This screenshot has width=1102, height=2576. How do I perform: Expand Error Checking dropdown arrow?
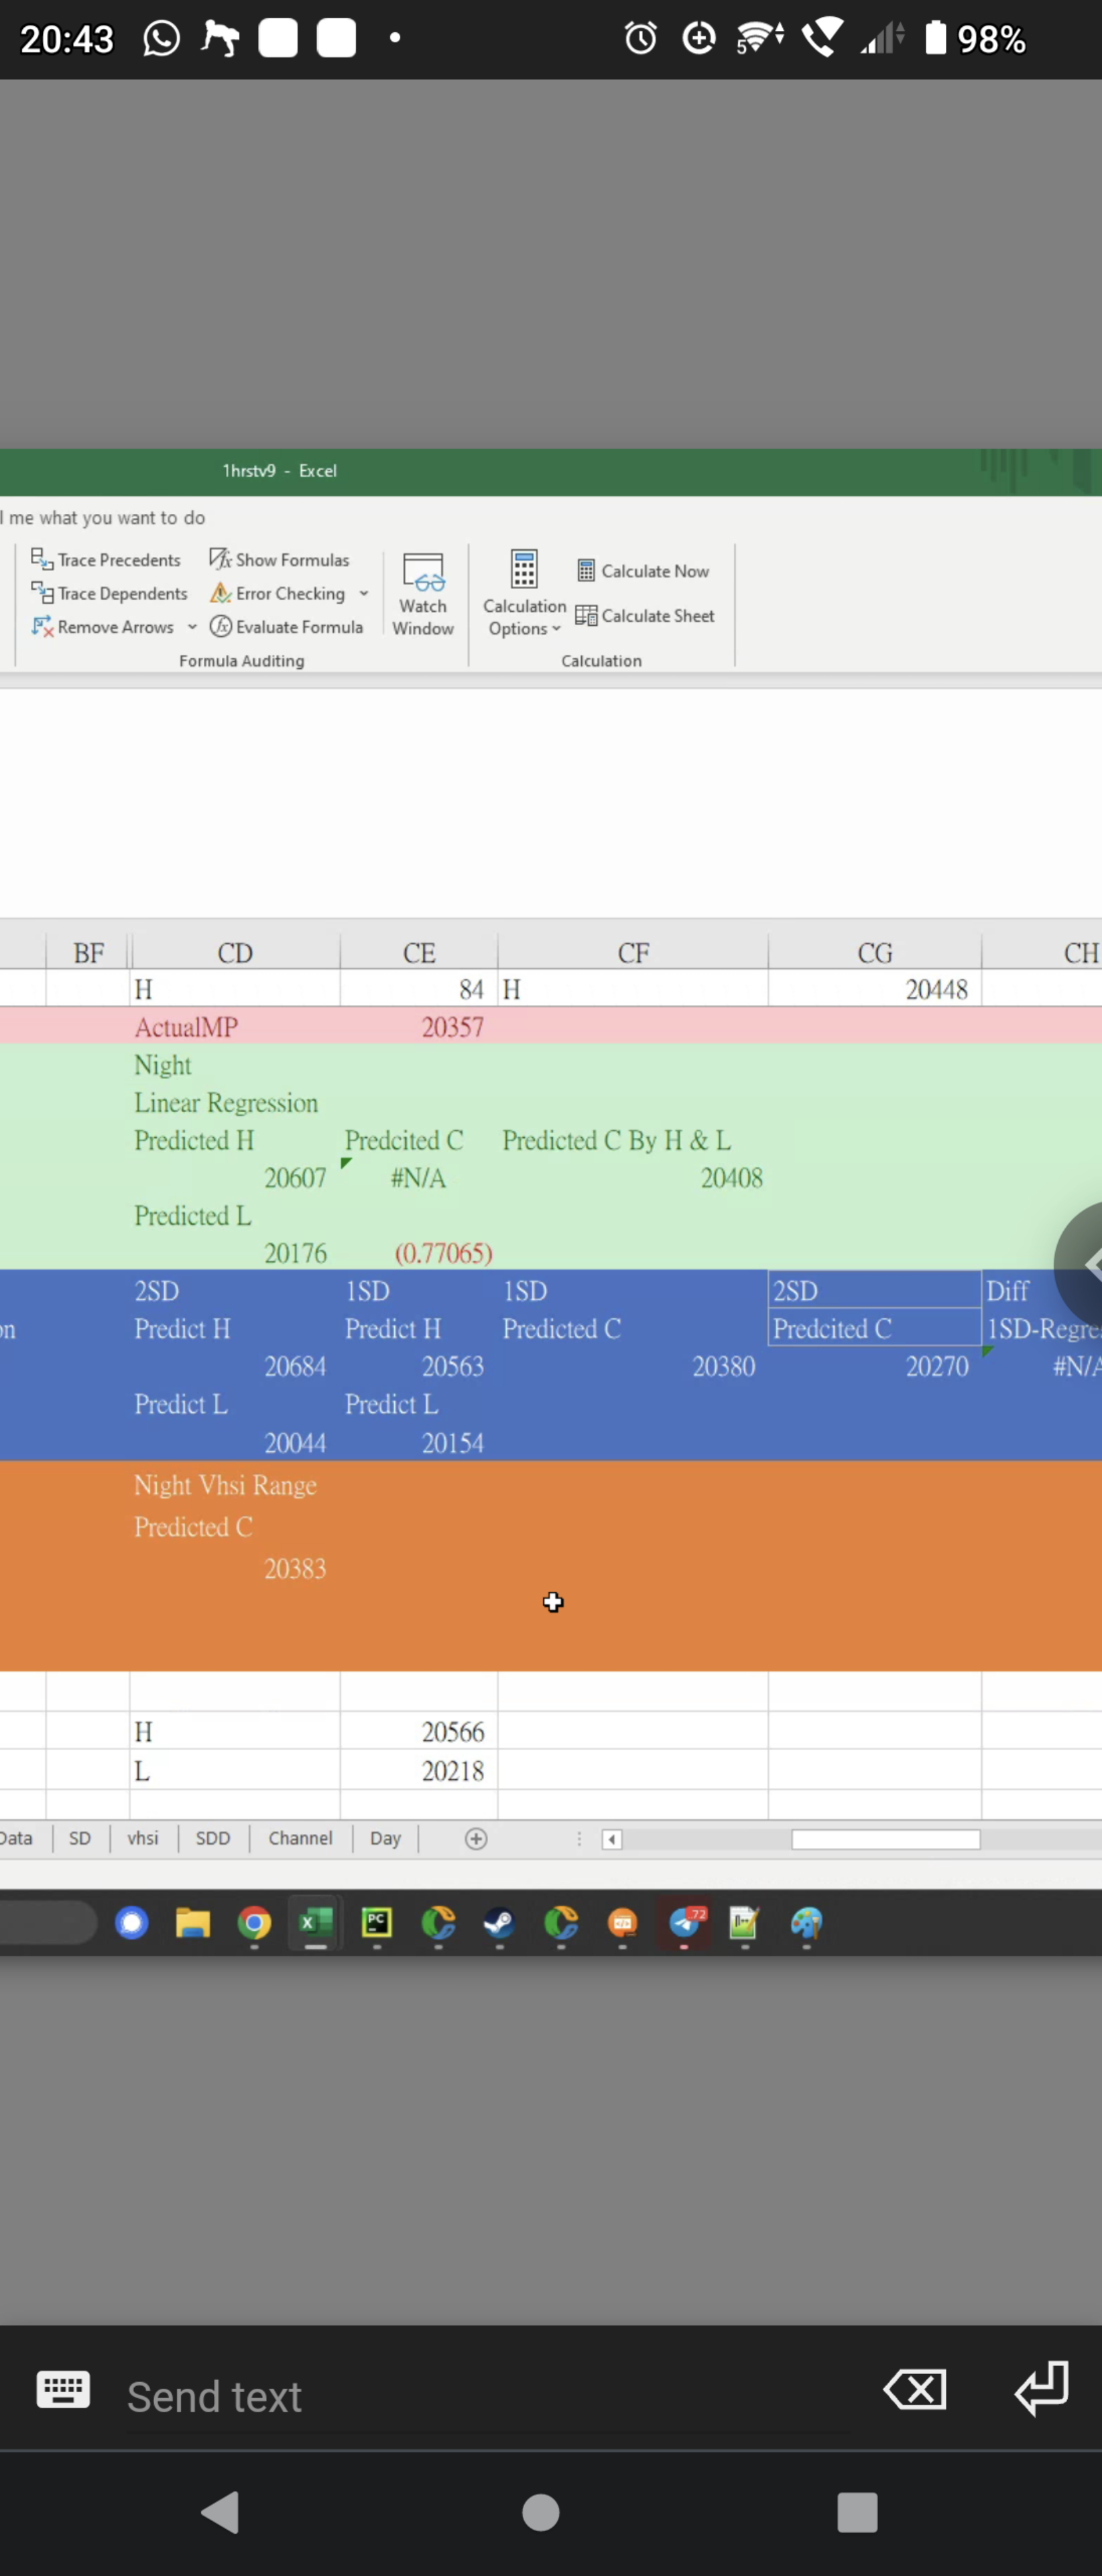(364, 594)
